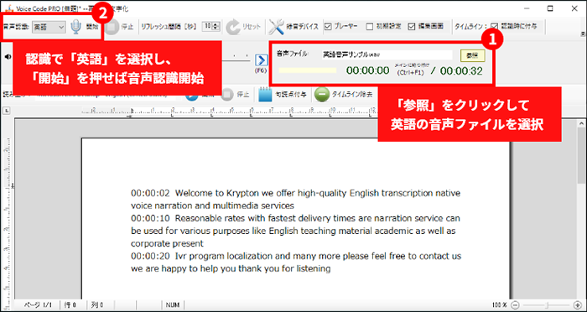Screen dimensions: 587x312
Task: Click the blue forward arrow (F6) icon
Action: (261, 60)
